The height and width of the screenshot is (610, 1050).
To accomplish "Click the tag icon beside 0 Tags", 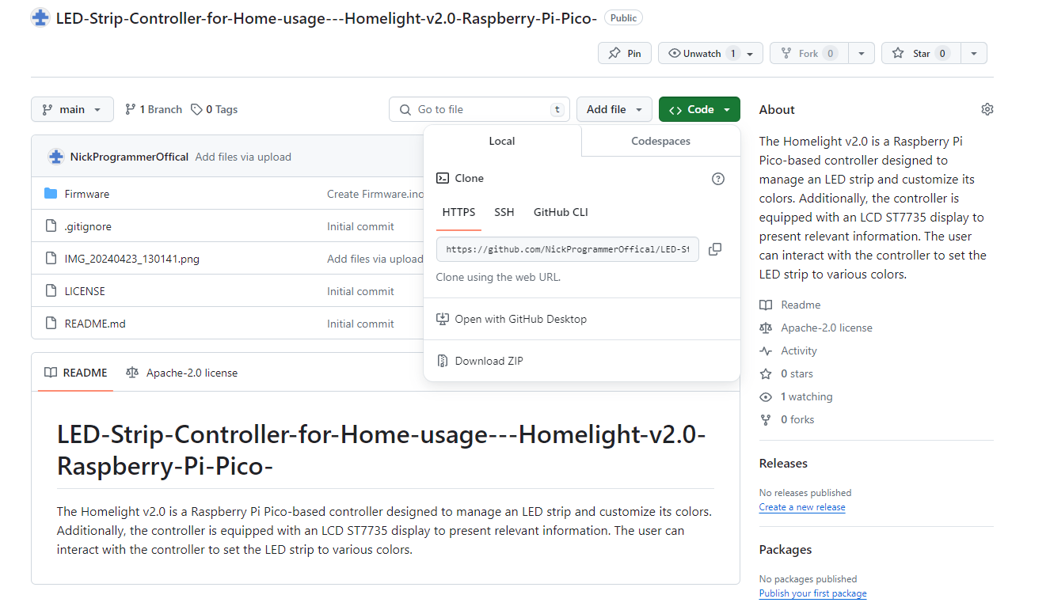I will point(196,109).
